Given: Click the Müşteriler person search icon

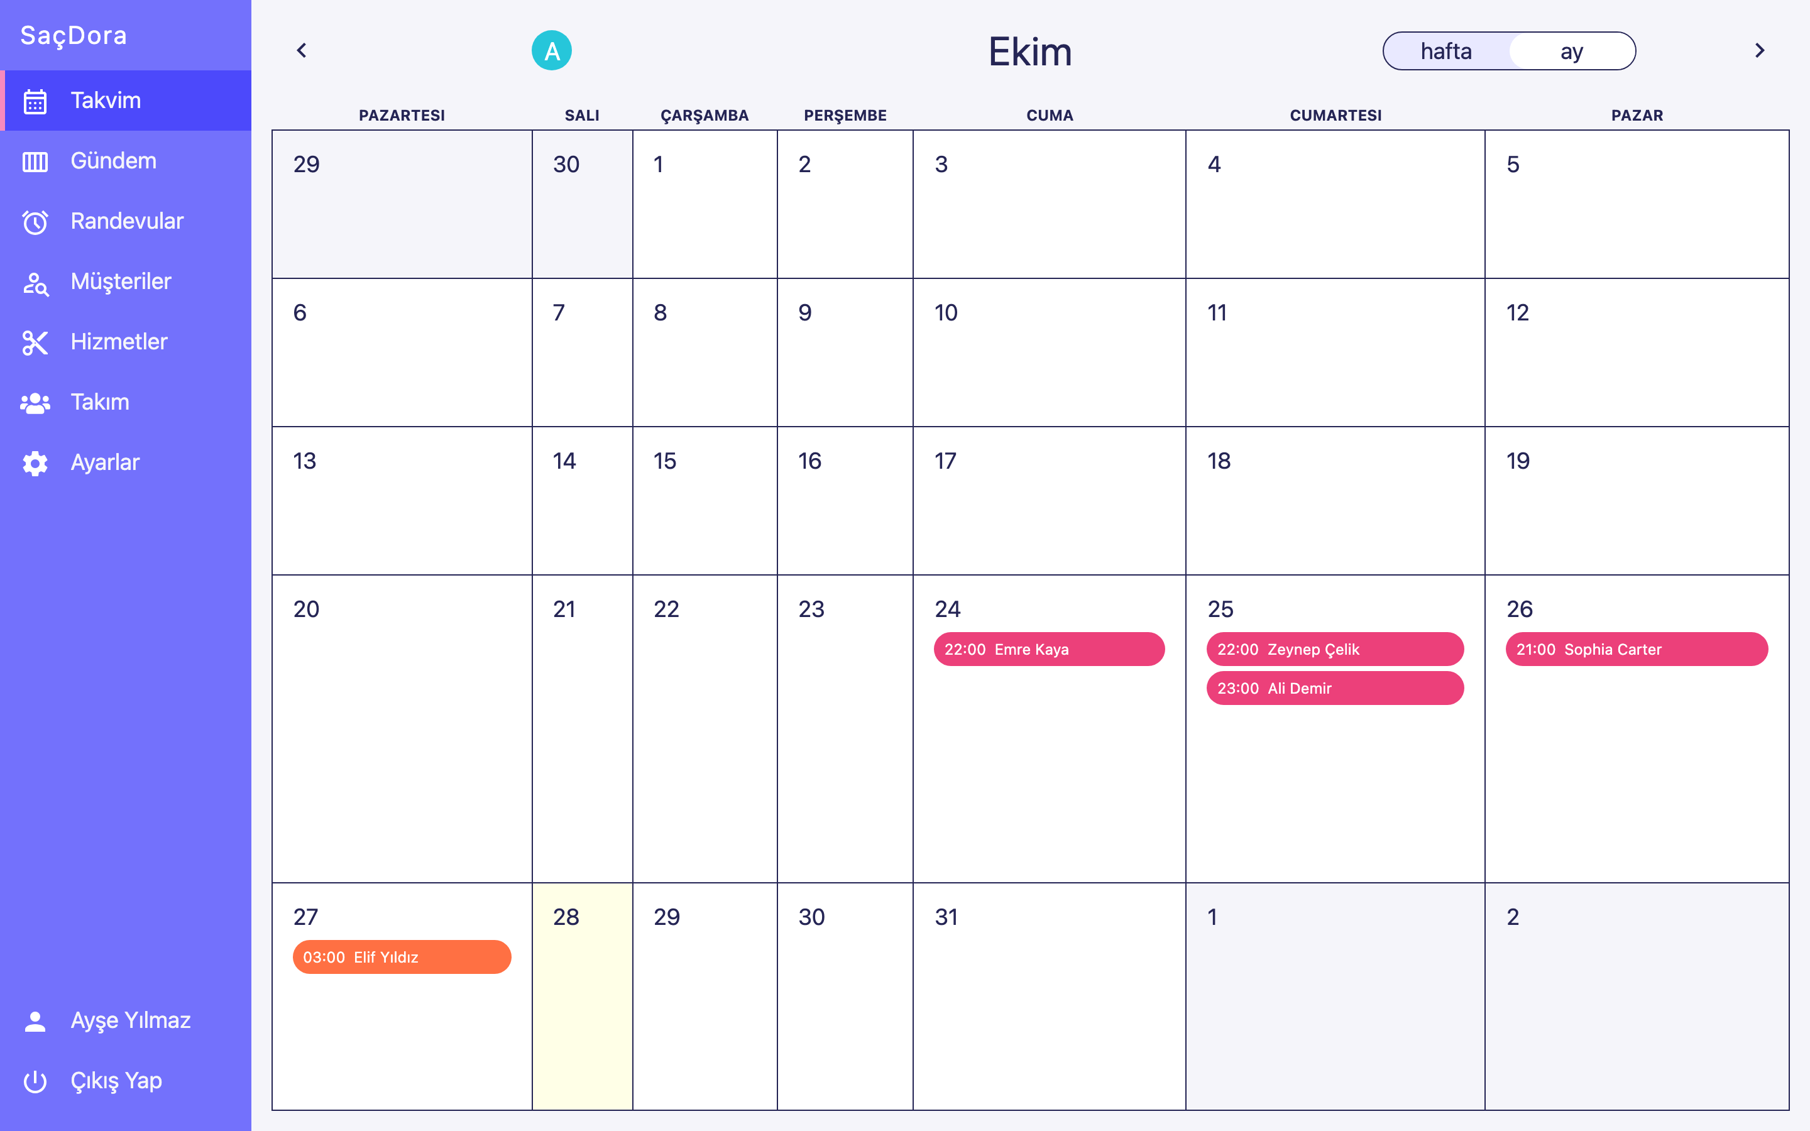Looking at the screenshot, I should tap(35, 283).
